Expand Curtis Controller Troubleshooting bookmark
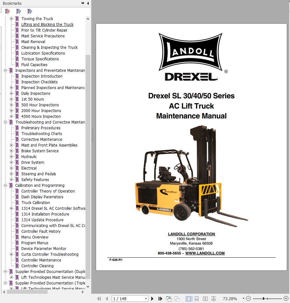 click(11, 254)
